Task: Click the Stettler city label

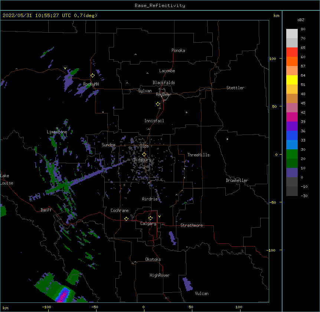Action: (x=235, y=88)
